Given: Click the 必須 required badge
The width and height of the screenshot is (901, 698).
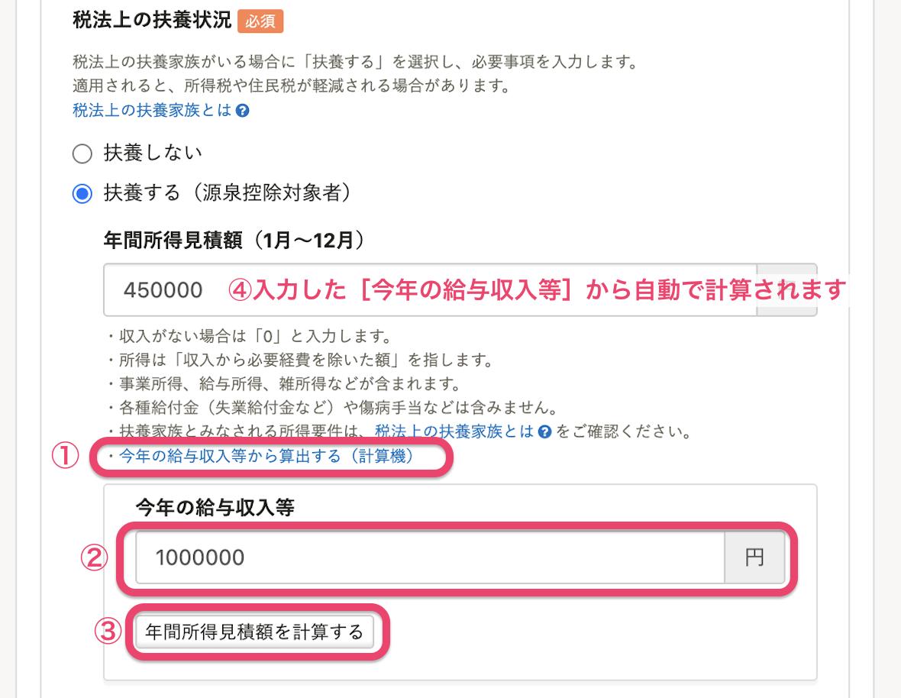Looking at the screenshot, I should (260, 21).
